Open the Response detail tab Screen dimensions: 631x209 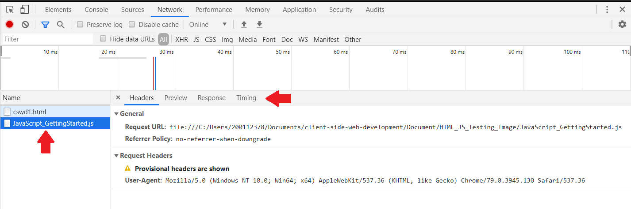coord(212,98)
